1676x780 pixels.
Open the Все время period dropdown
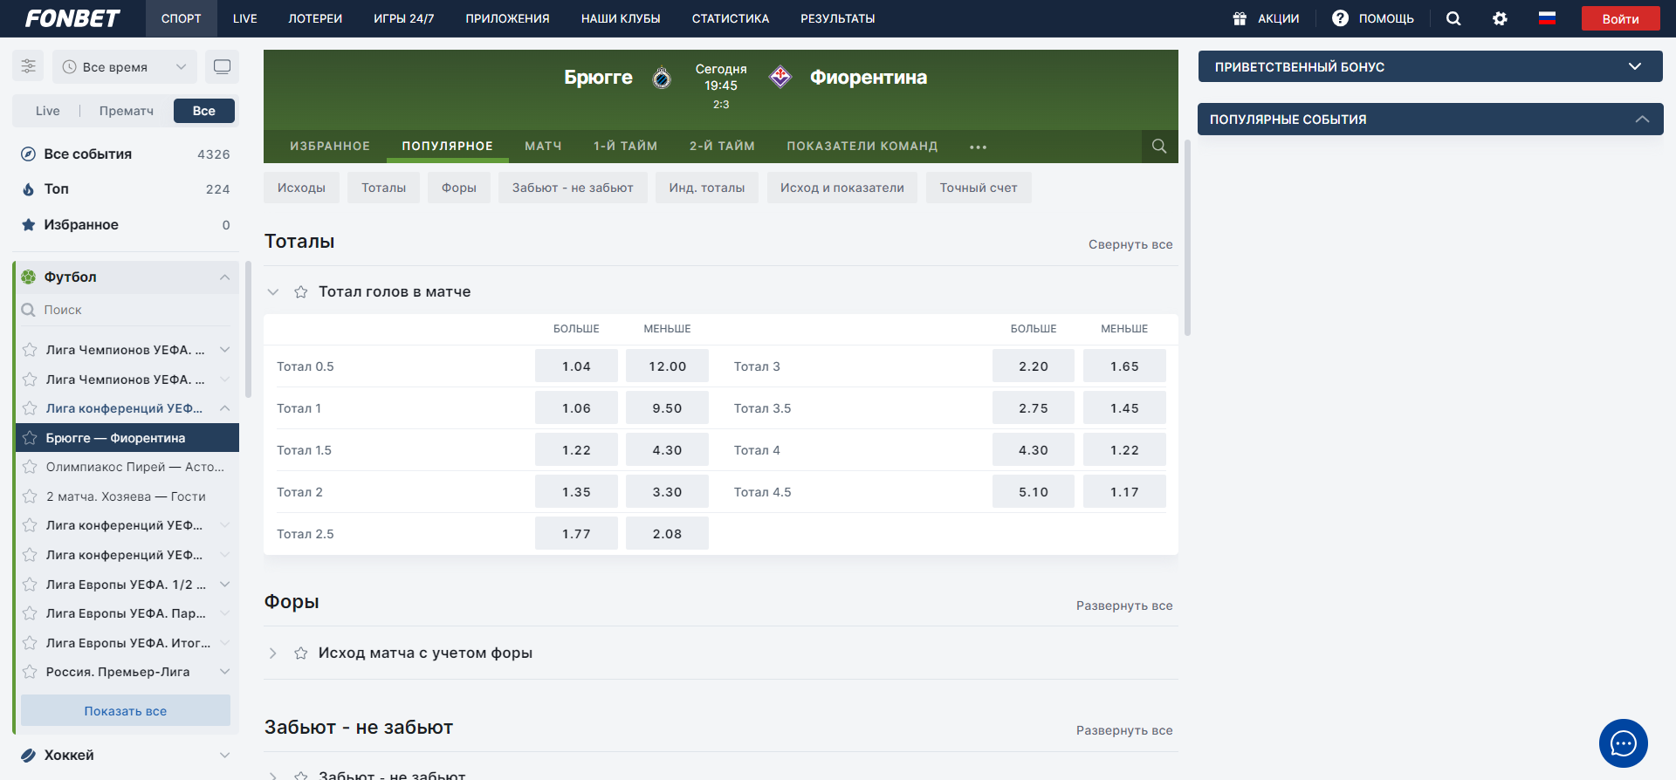point(125,67)
